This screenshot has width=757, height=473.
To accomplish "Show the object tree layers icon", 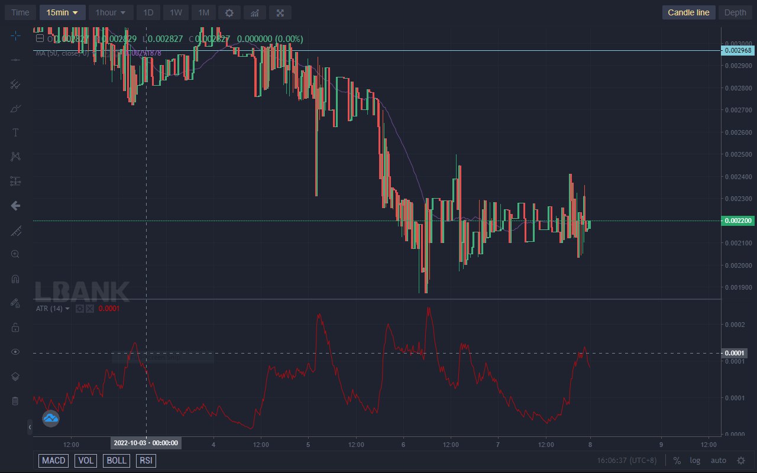I will [15, 377].
